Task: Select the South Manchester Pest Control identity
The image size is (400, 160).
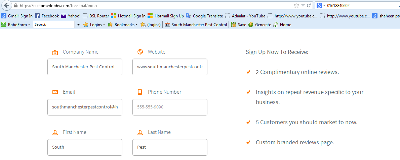Action: point(196,24)
